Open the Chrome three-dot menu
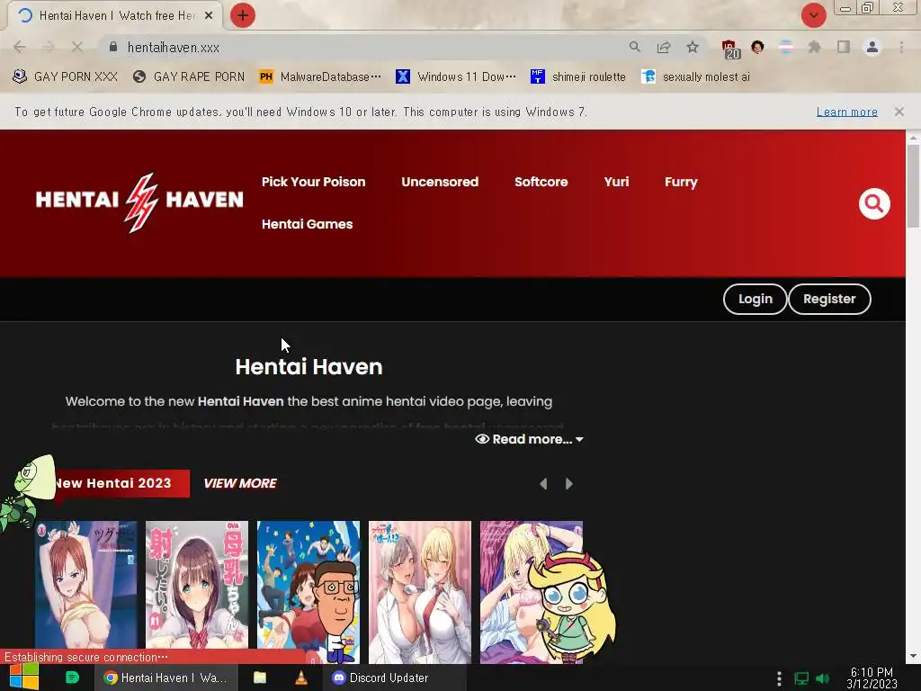 click(x=901, y=47)
